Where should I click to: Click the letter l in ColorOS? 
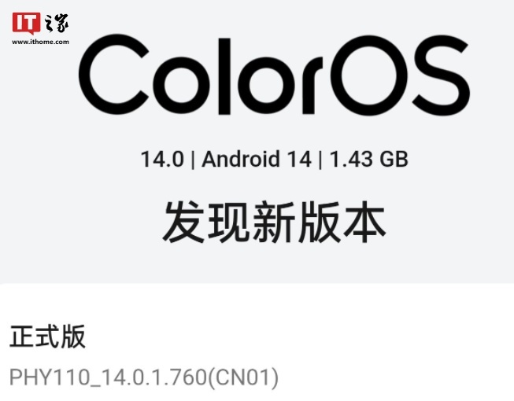click(x=224, y=76)
